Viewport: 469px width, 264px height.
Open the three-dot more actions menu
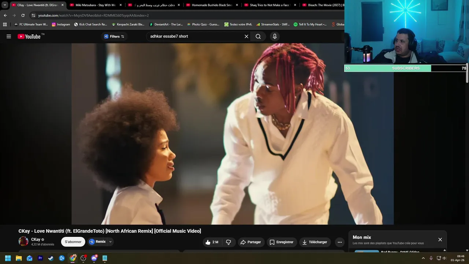pos(340,242)
